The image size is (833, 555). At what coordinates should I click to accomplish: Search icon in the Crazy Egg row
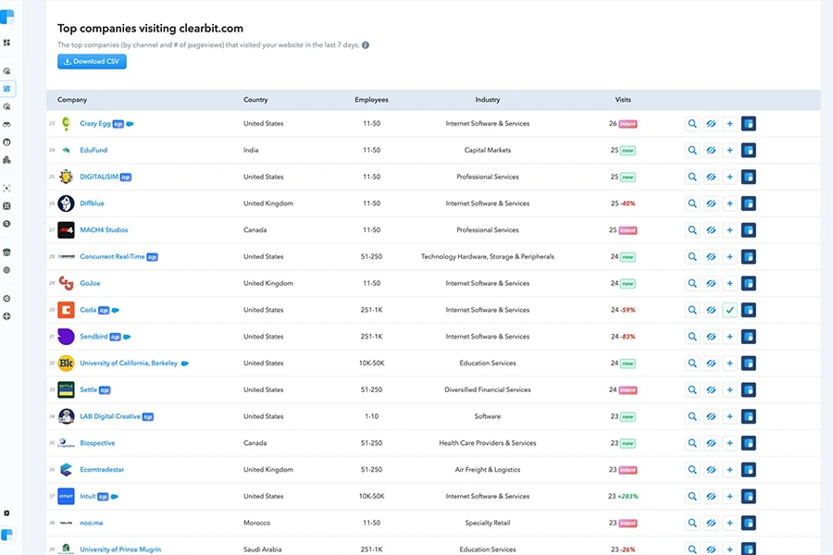coord(692,124)
